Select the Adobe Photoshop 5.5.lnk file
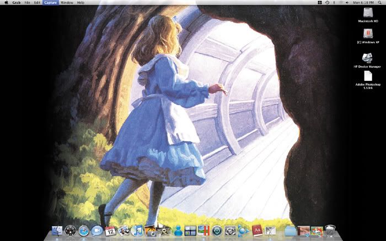The height and width of the screenshot is (241, 386). pyautogui.click(x=368, y=80)
